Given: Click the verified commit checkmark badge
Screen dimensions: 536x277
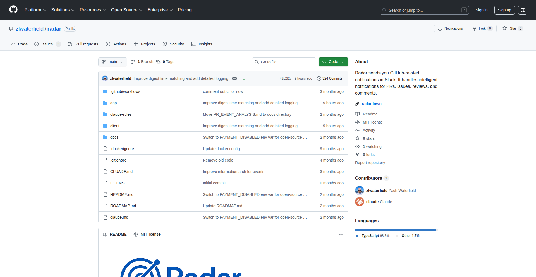Looking at the screenshot, I should click(x=245, y=78).
